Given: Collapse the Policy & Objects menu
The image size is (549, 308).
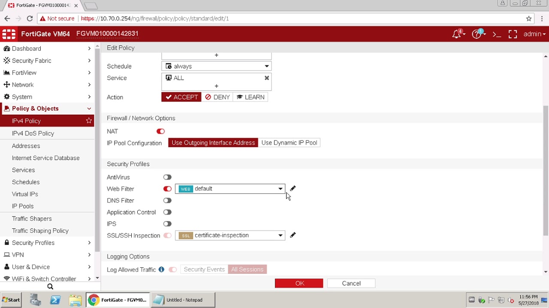Looking at the screenshot, I should (x=47, y=109).
